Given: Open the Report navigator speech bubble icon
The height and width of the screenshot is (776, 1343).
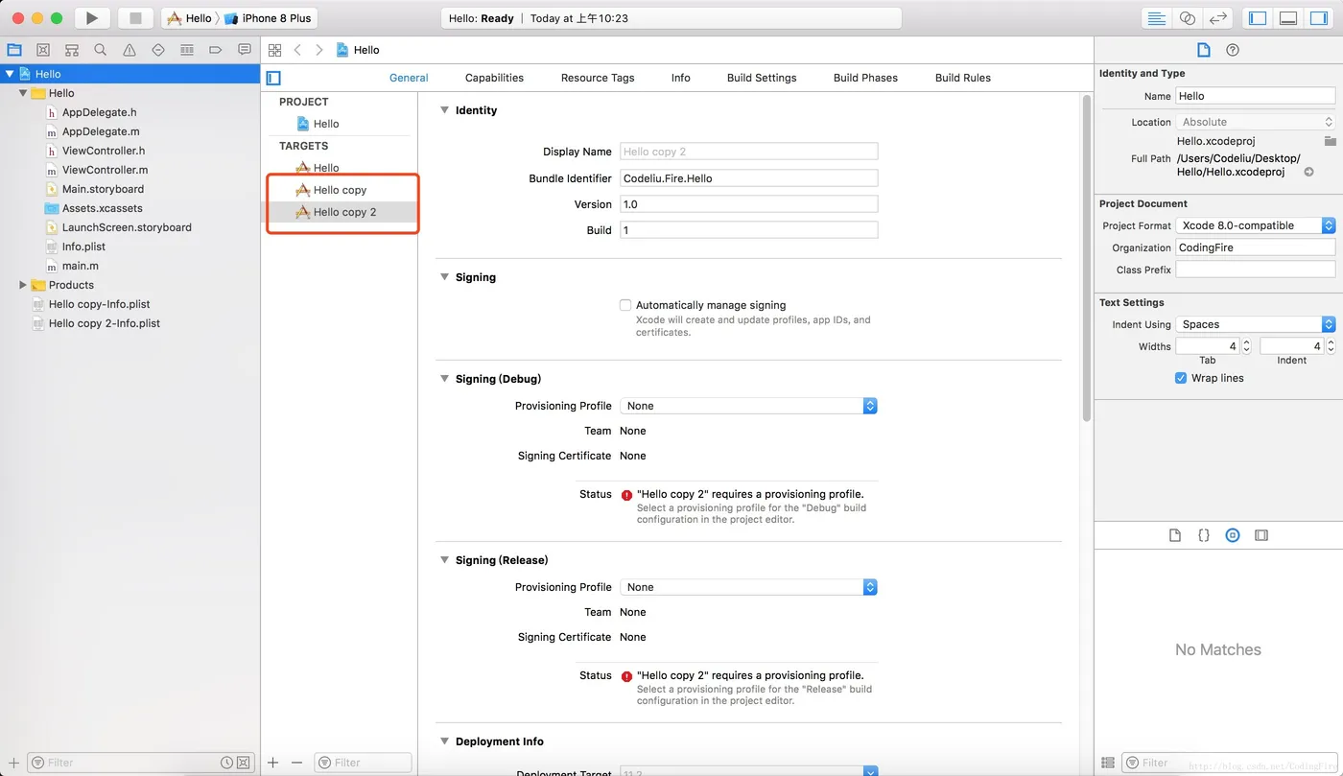Looking at the screenshot, I should [245, 50].
